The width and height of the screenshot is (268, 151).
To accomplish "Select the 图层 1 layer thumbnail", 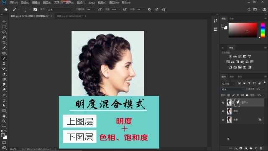I will tap(229, 111).
